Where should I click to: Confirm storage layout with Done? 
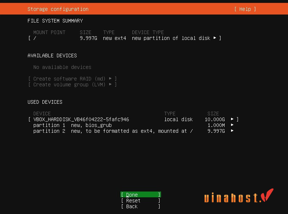click(x=140, y=195)
